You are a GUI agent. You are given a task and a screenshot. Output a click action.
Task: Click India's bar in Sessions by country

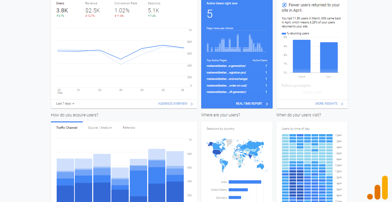point(245,182)
